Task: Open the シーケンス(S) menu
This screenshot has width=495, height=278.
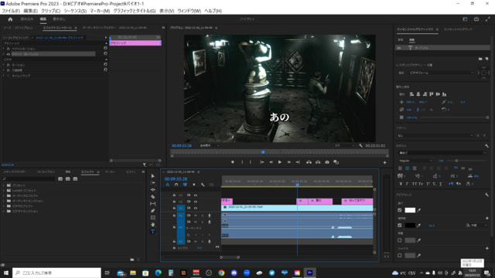Action: click(x=75, y=11)
